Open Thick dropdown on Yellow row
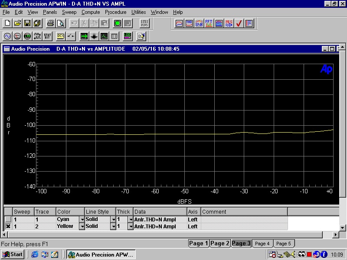The image size is (347, 260). (x=131, y=227)
